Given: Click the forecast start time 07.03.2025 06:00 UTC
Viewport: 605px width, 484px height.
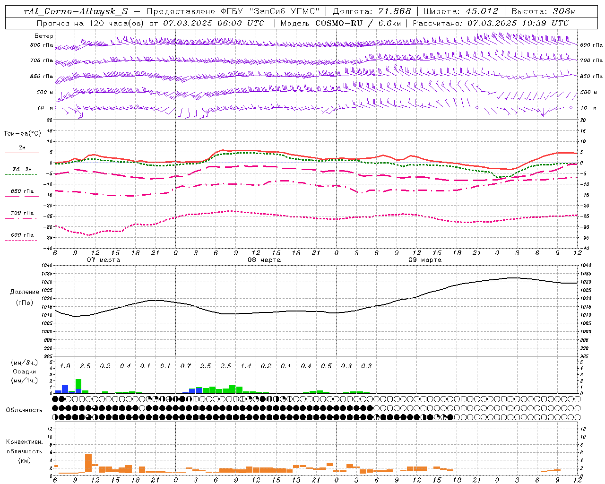Looking at the screenshot, I should [x=214, y=23].
